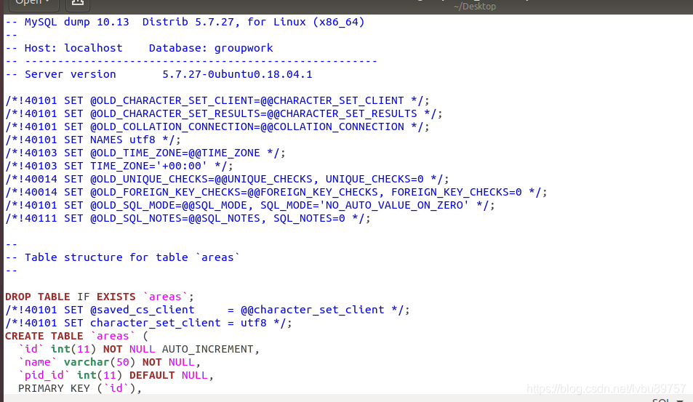Click the @OLD_FOREIGN_KEY_CHECKS line

[x=276, y=192]
